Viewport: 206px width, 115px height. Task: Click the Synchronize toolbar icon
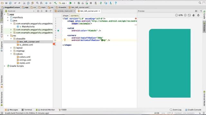pos(10,3)
